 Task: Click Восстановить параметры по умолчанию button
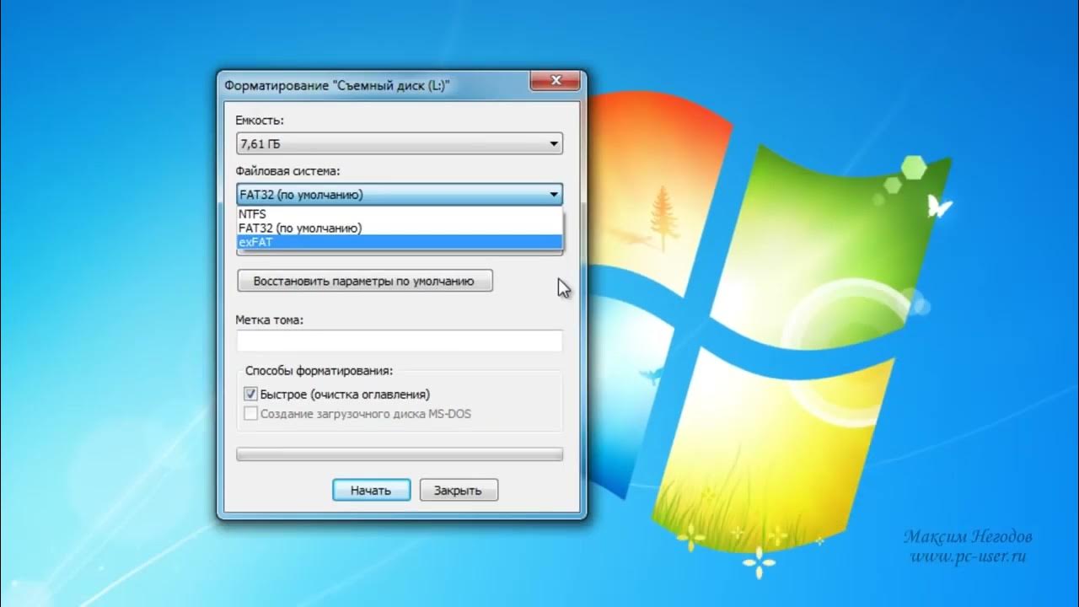pyautogui.click(x=365, y=282)
